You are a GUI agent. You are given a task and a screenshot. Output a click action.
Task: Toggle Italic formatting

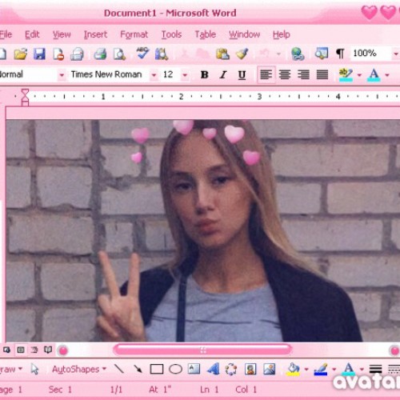point(223,74)
